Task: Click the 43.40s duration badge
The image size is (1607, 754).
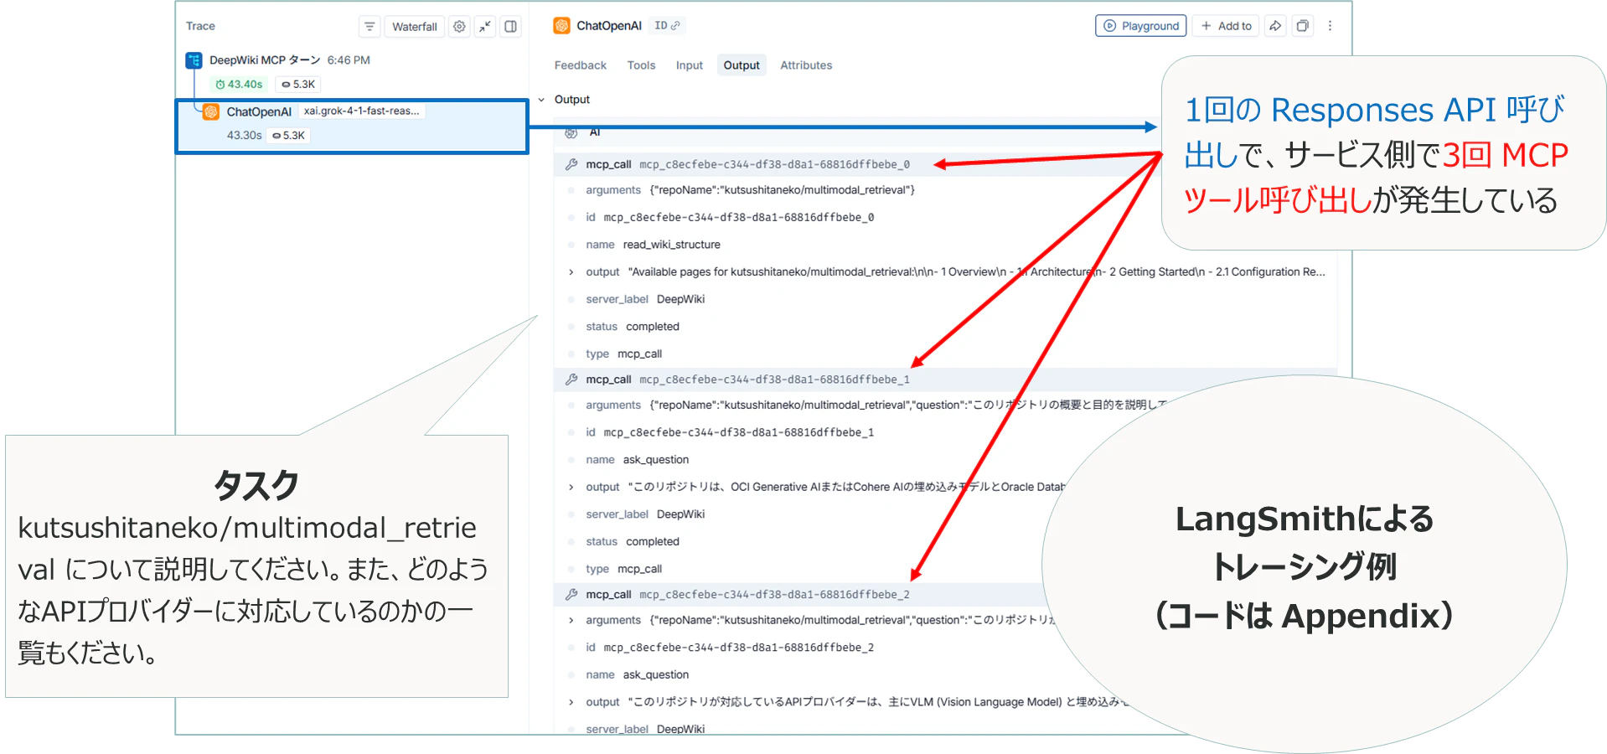Action: pos(239,85)
